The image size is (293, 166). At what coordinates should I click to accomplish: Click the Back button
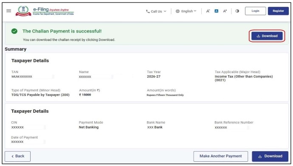tap(17, 156)
